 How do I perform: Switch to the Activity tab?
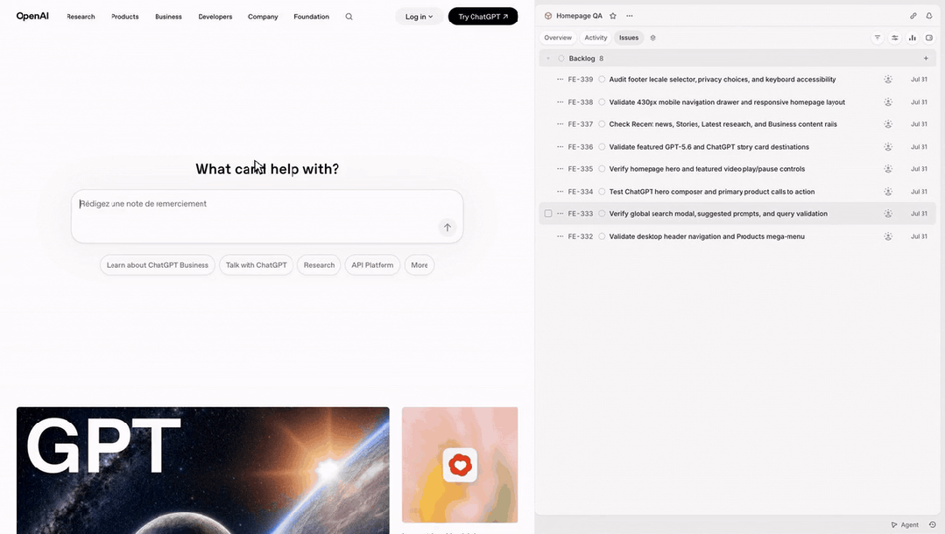[x=596, y=38]
